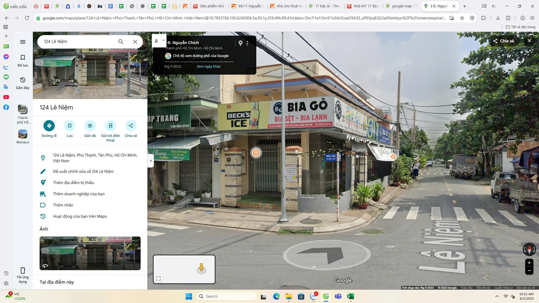Clear the 124 Lê Niệm search box
539x303 pixels.
135,42
